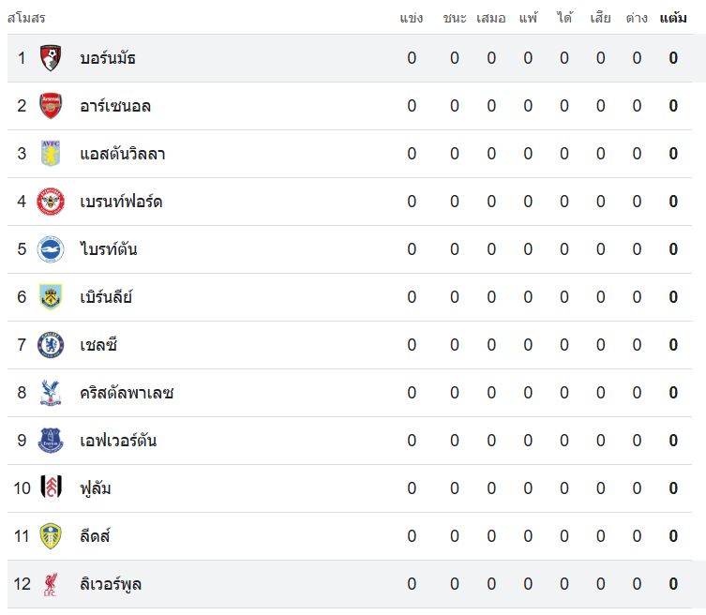Click the Aston Villa club crest

(x=51, y=154)
